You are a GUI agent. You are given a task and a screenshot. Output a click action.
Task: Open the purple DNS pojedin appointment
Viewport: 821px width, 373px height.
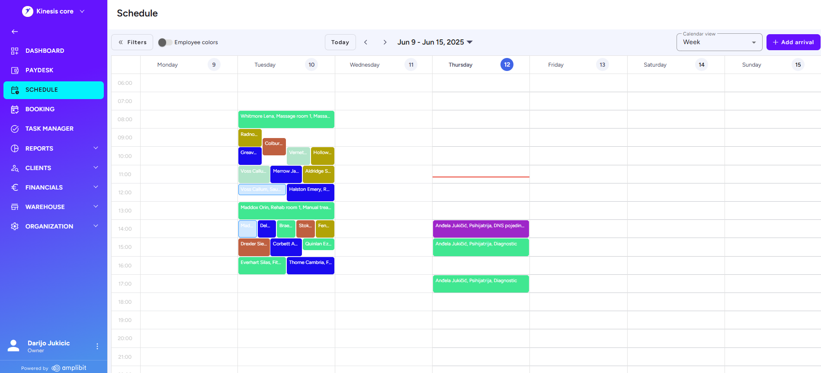pos(481,229)
